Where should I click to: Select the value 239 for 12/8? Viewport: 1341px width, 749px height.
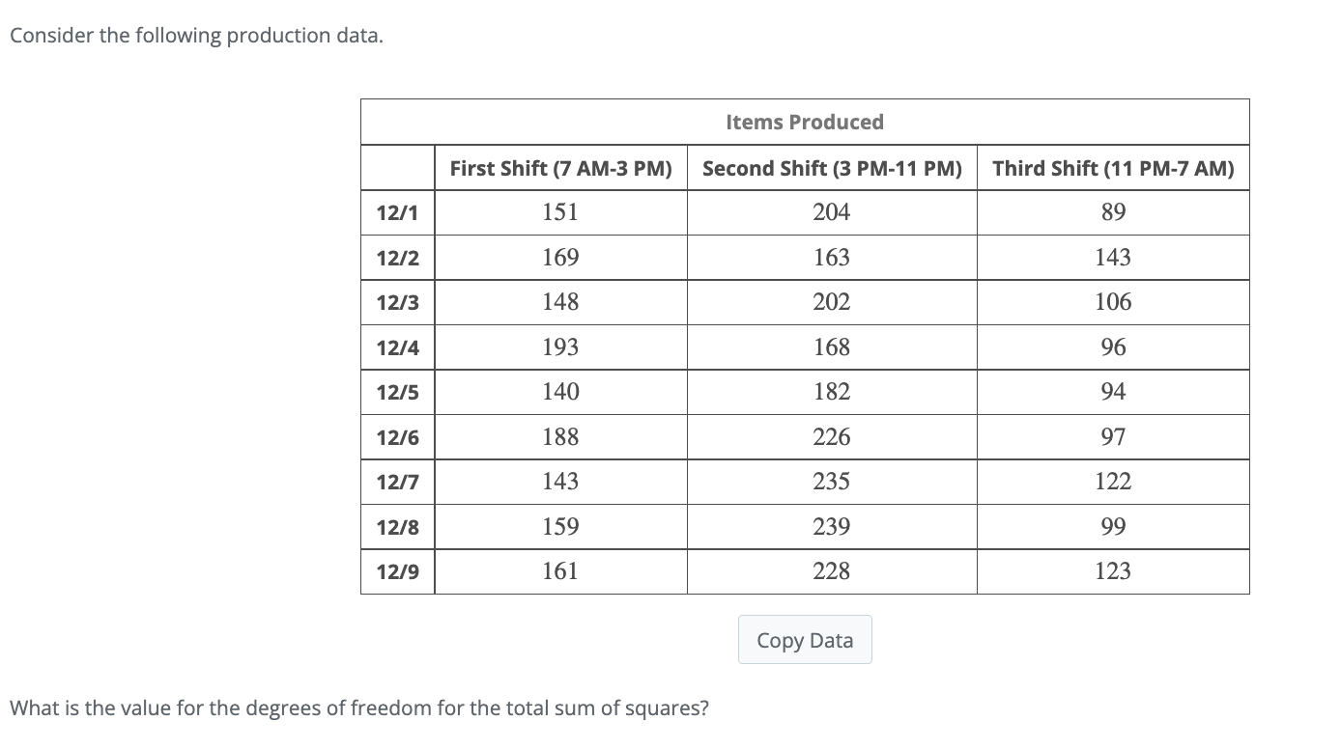click(x=831, y=526)
